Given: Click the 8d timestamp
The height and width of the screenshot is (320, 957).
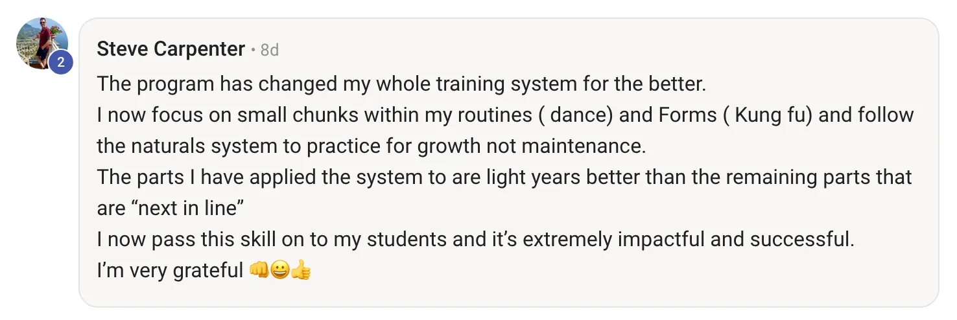Looking at the screenshot, I should (270, 50).
